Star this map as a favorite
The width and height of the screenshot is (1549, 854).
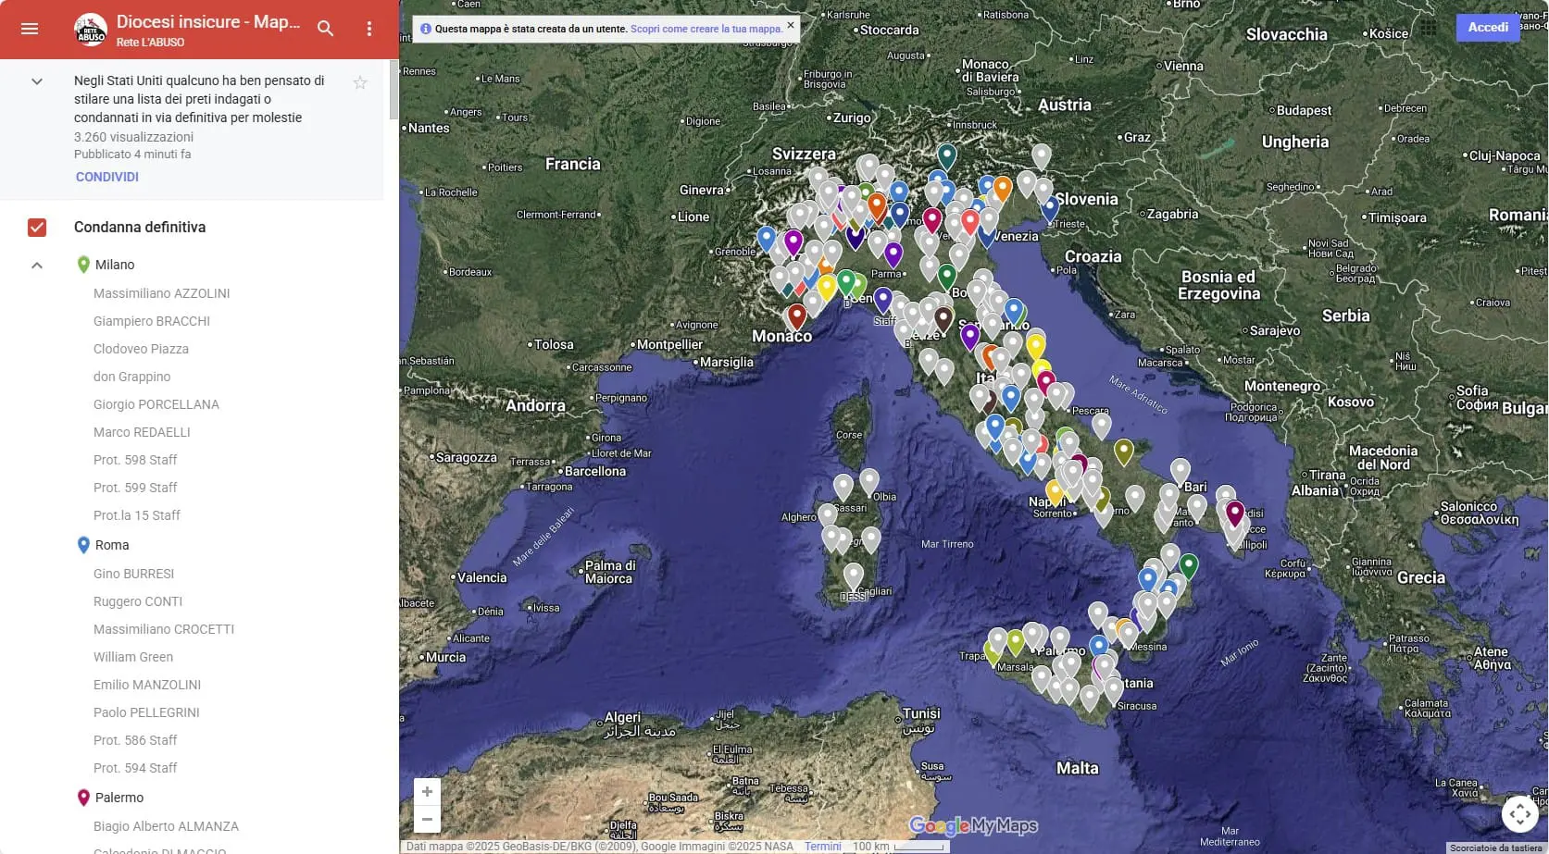pos(360,82)
